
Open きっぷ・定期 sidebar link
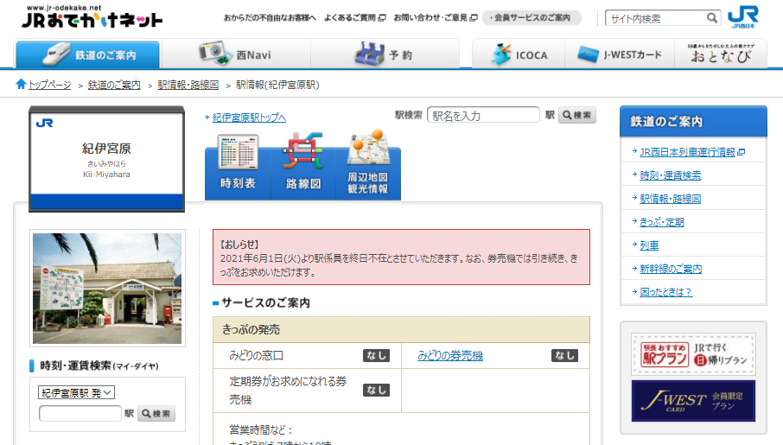(x=662, y=222)
